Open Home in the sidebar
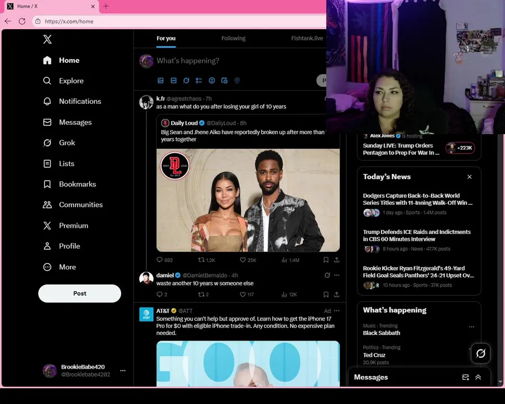 click(x=61, y=60)
